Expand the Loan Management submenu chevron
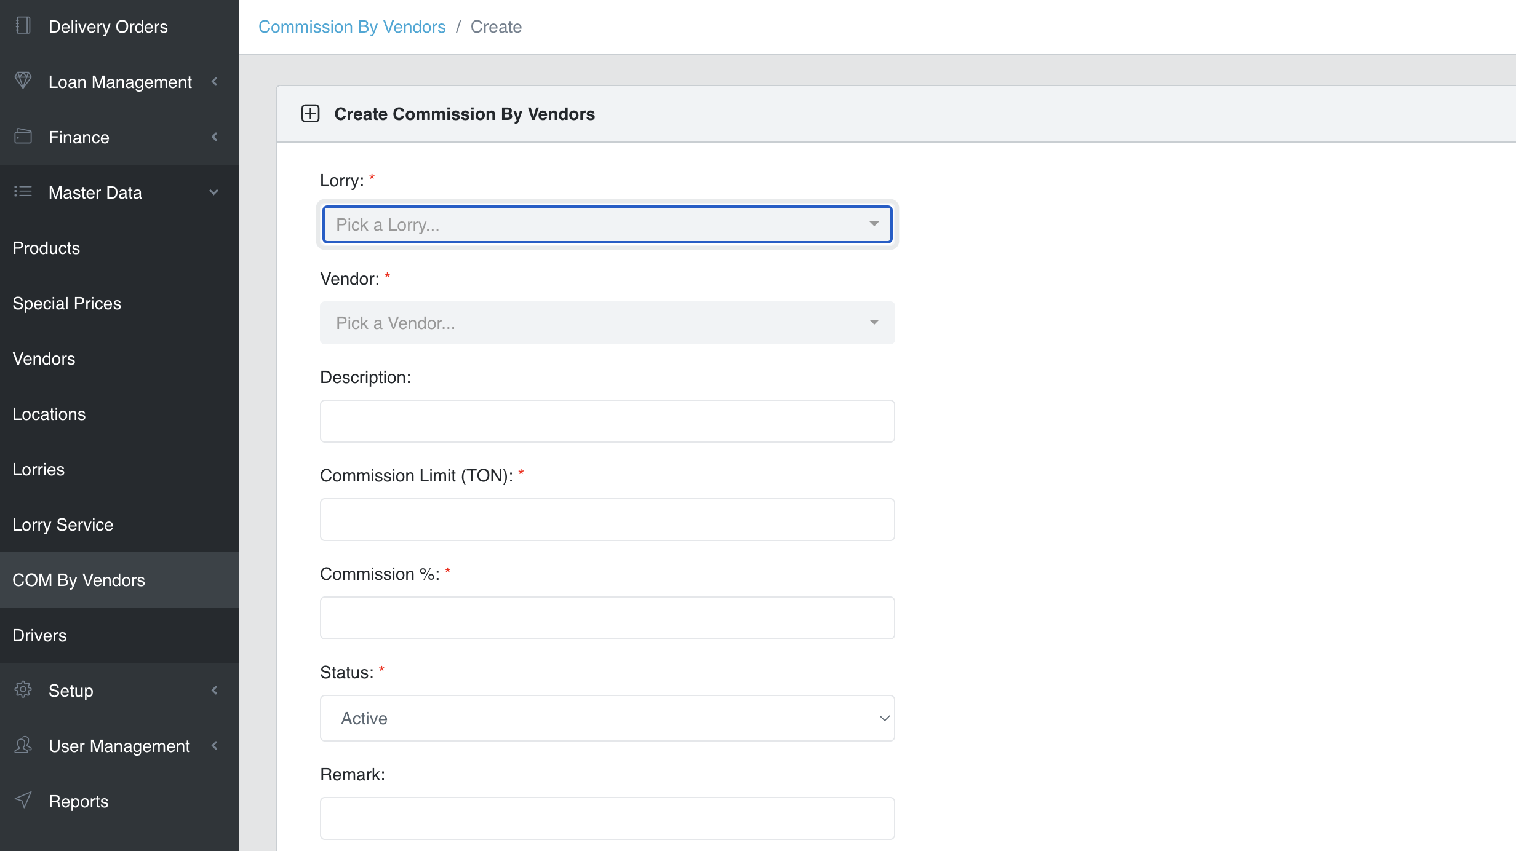This screenshot has width=1516, height=851. (x=214, y=82)
